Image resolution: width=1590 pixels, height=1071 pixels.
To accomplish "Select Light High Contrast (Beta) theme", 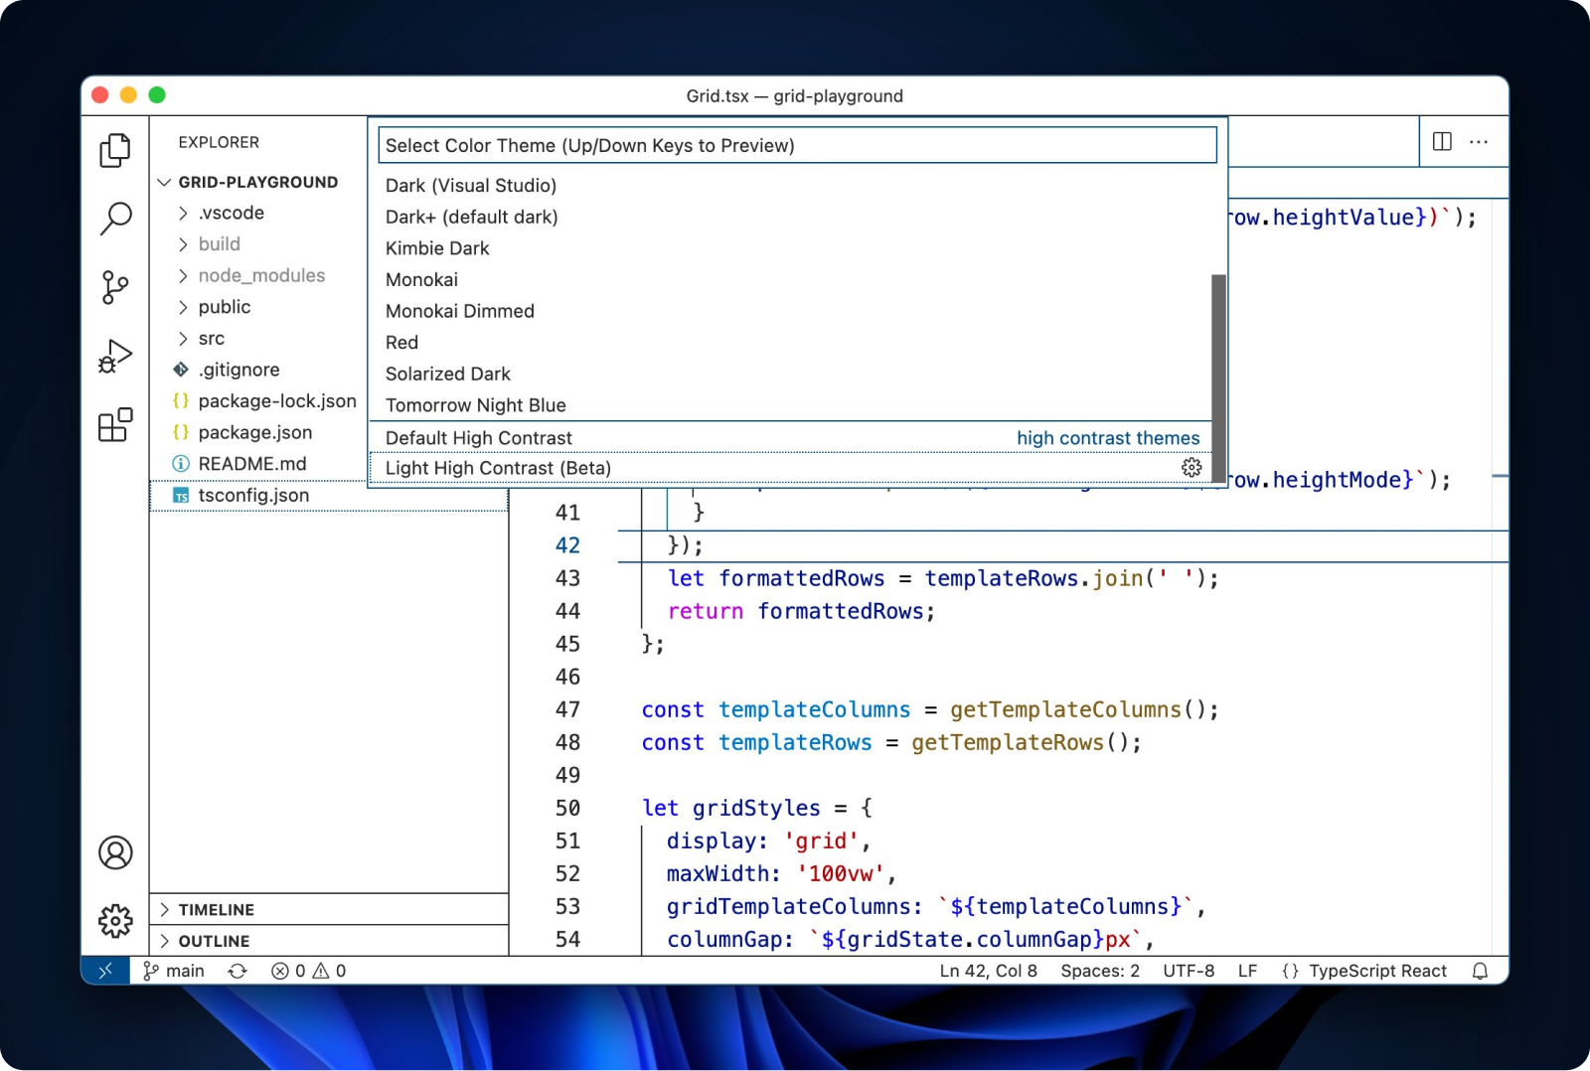I will (x=790, y=468).
